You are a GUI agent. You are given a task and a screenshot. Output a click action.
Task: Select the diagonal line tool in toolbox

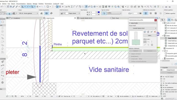coord(2,69)
